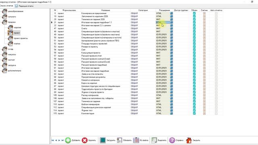Uncheck Обмен checkbox for row 47
The height and width of the screenshot is (145, 258).
click(194, 29)
